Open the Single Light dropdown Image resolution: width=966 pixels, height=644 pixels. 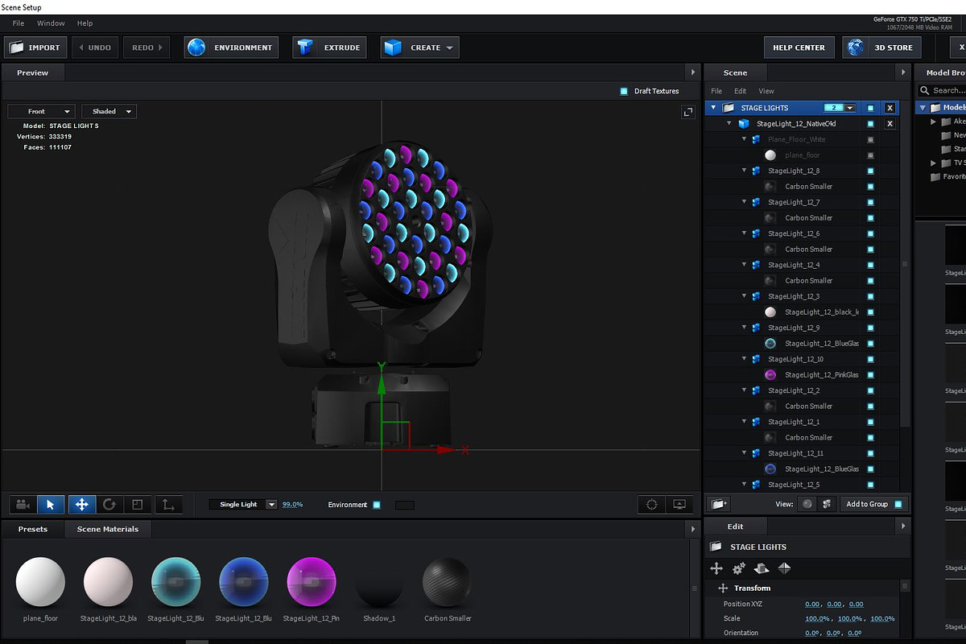243,505
